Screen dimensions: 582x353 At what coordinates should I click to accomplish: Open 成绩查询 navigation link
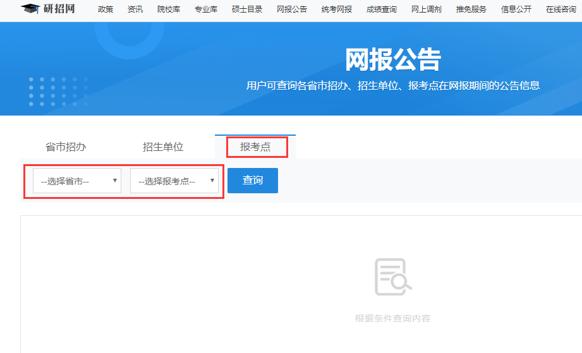tap(382, 9)
